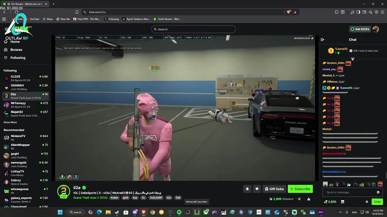Open Brave Wallet icon
The height and width of the screenshot is (217, 387).
pos(364,12)
